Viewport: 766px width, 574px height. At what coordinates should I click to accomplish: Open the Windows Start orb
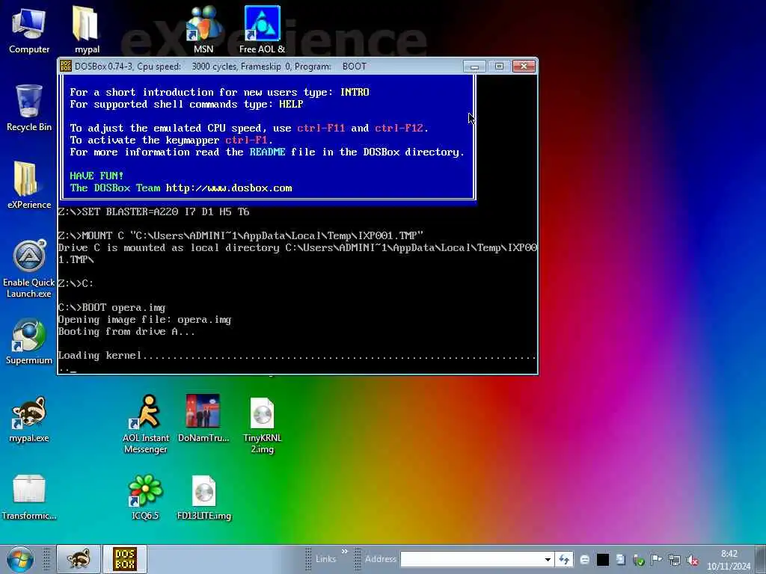tap(20, 559)
